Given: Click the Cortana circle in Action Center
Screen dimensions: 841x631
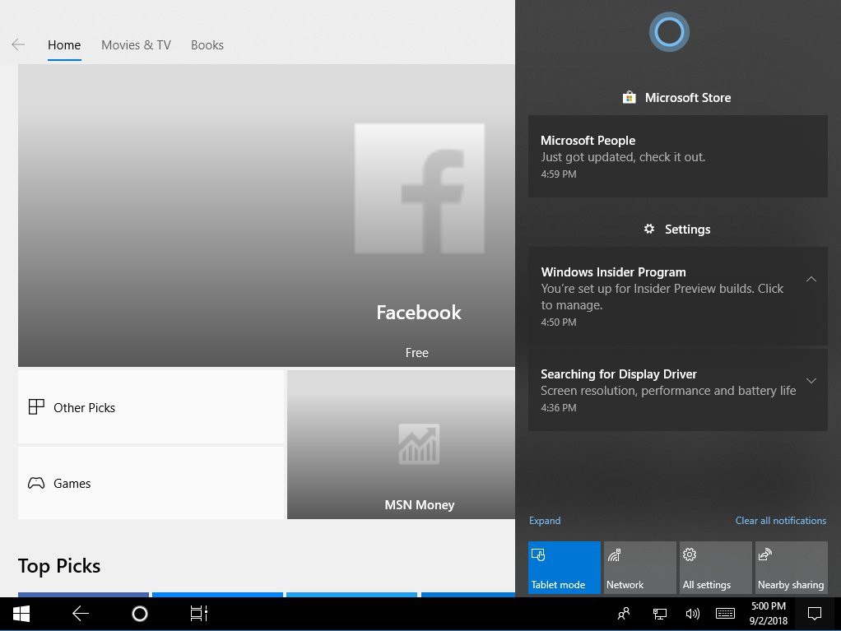Looking at the screenshot, I should tap(669, 32).
